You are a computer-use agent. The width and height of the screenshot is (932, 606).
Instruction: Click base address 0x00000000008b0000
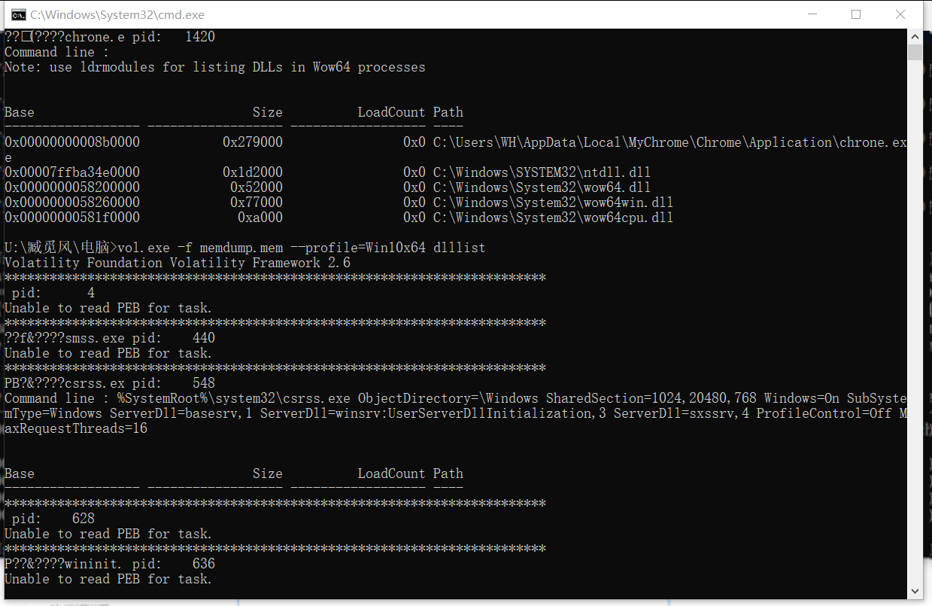[72, 142]
